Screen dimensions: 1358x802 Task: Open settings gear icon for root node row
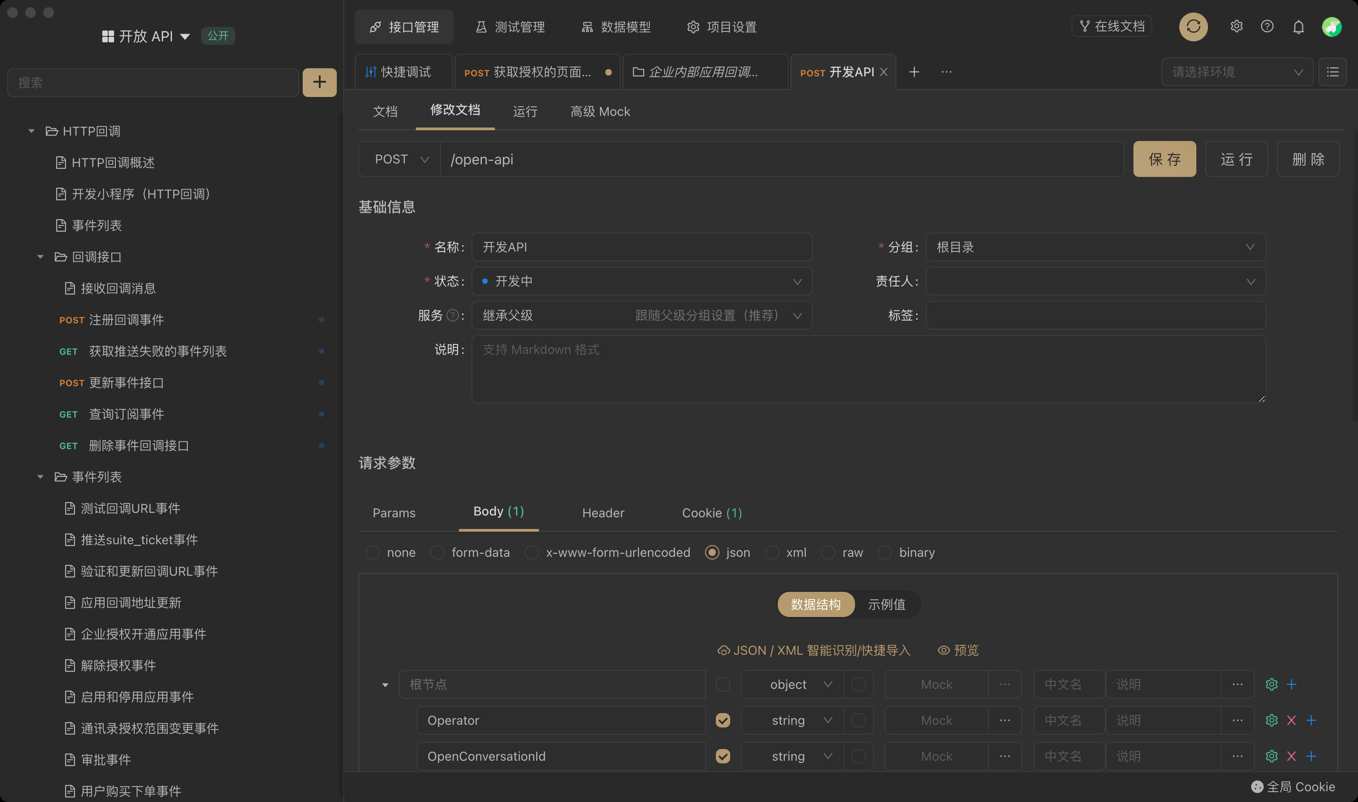pyautogui.click(x=1271, y=684)
